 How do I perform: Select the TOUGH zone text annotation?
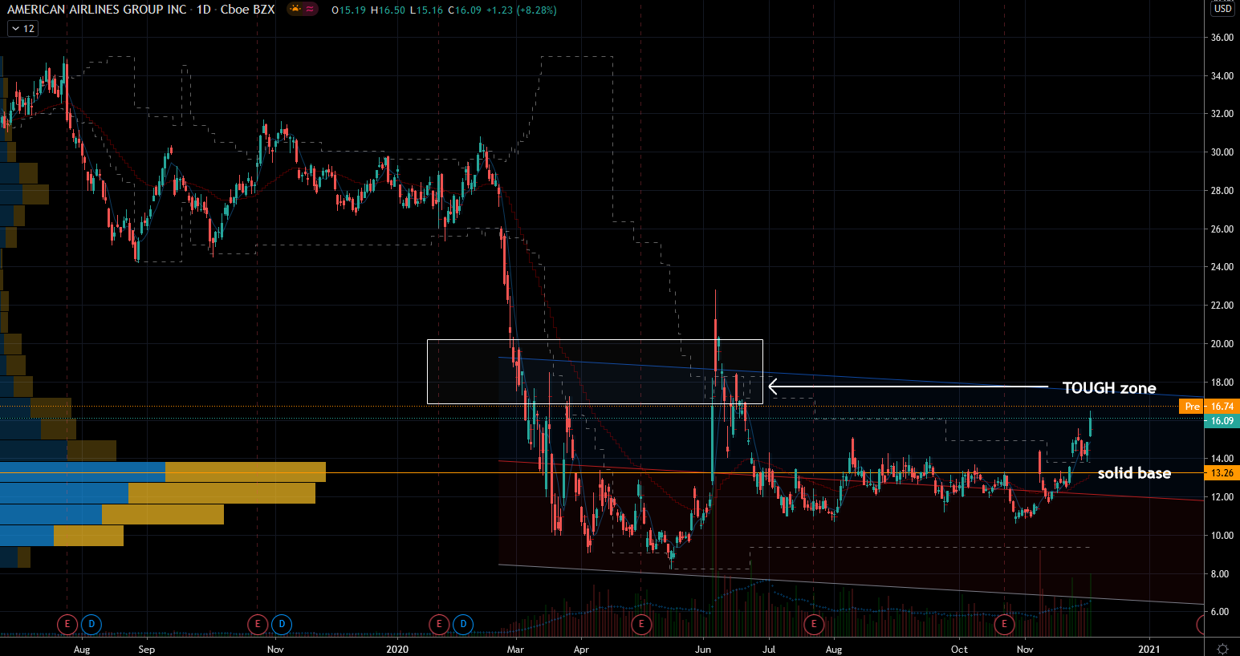[x=1109, y=388]
